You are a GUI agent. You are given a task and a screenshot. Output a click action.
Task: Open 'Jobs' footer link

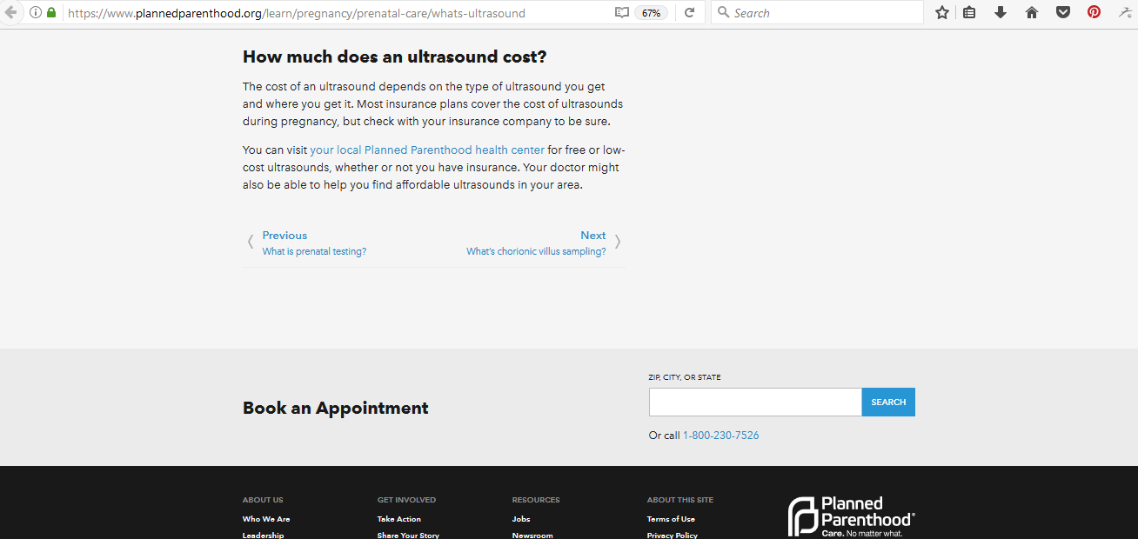click(x=521, y=519)
